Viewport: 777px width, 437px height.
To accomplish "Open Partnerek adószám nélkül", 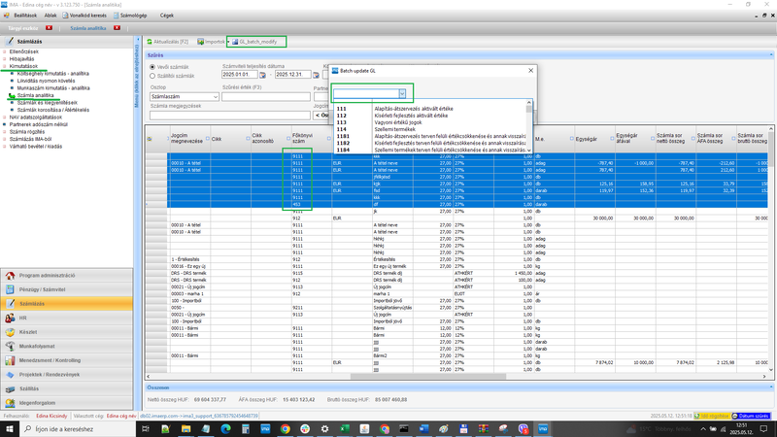I will coord(38,125).
